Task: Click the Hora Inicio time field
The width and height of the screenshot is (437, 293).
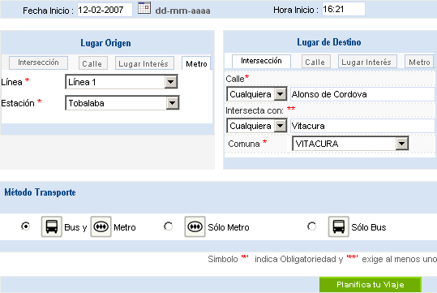Action: (344, 9)
